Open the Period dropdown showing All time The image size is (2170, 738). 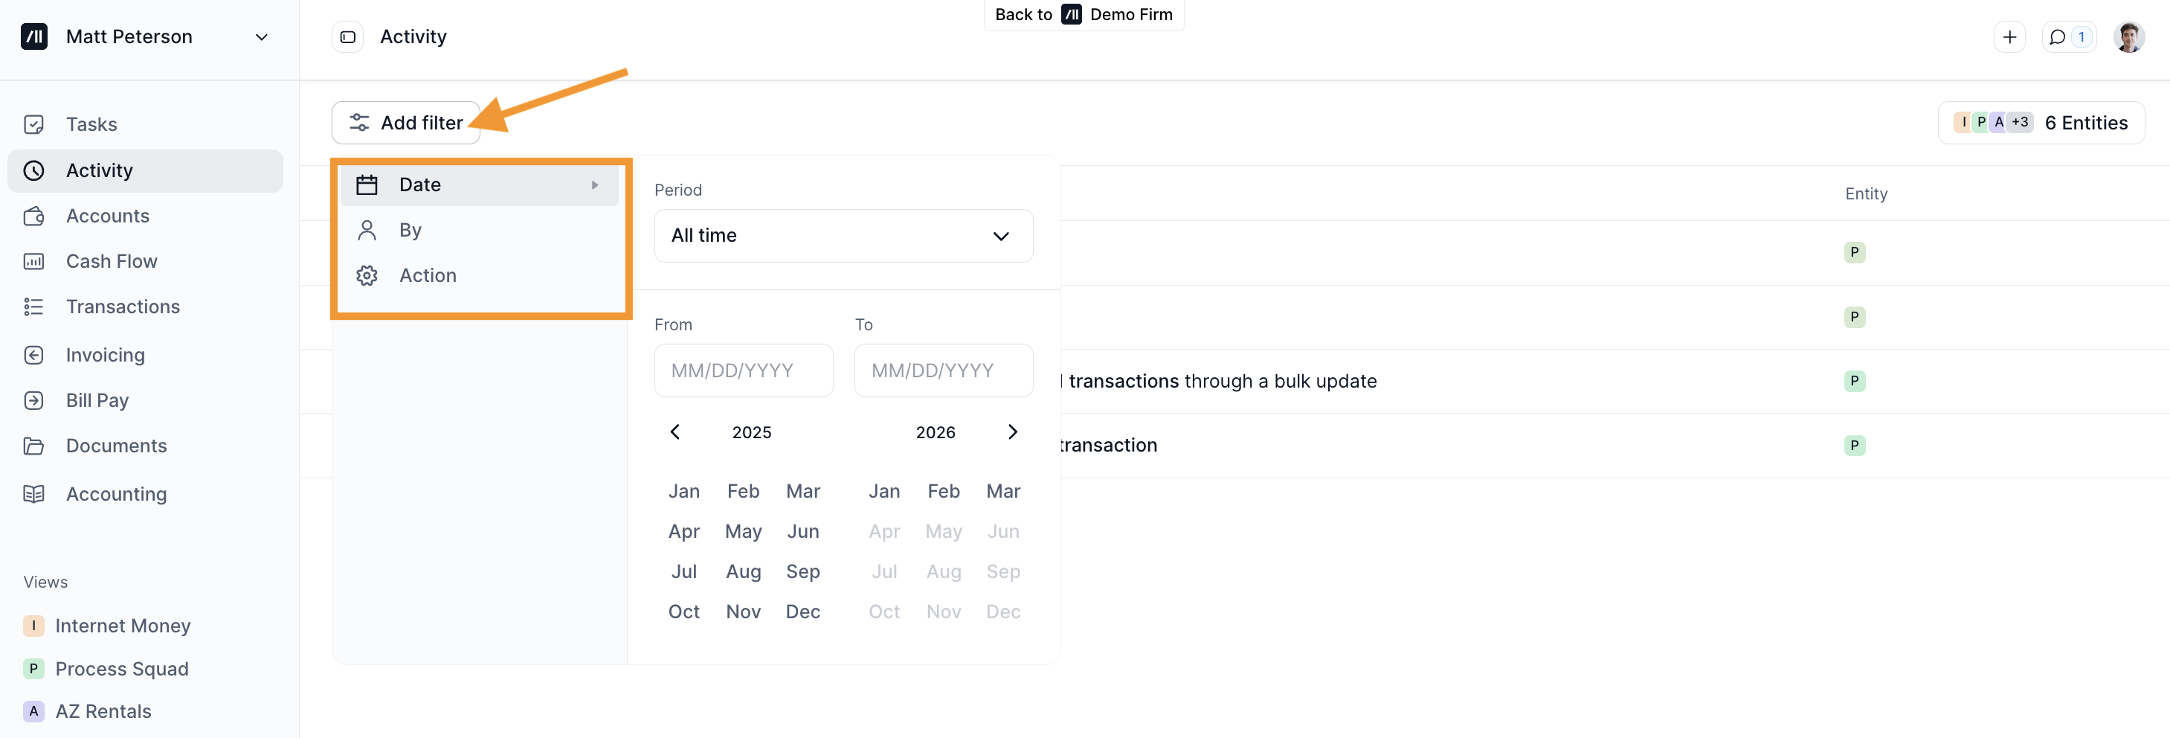(843, 236)
